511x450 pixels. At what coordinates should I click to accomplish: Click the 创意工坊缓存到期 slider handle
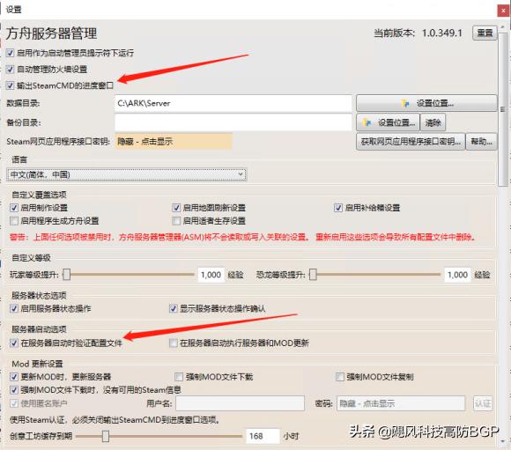coord(106,436)
